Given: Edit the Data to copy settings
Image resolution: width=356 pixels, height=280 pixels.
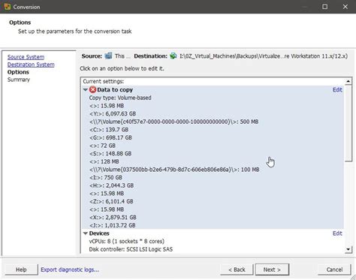Looking at the screenshot, I should click(x=337, y=90).
